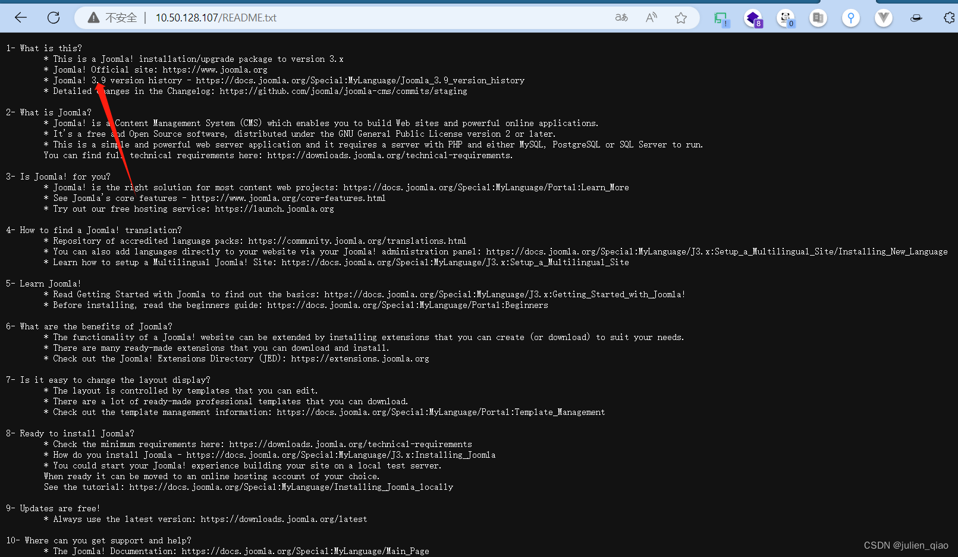Click the https://www.joomla.org official site URL
The width and height of the screenshot is (958, 557).
click(x=215, y=70)
